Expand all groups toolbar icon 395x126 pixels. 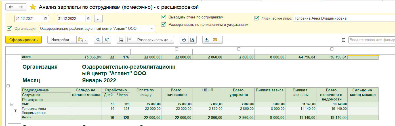pos(121,40)
